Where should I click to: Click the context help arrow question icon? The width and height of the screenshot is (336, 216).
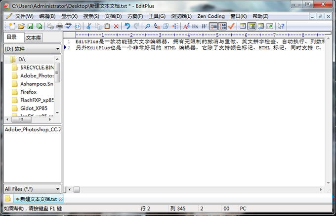(x=281, y=26)
